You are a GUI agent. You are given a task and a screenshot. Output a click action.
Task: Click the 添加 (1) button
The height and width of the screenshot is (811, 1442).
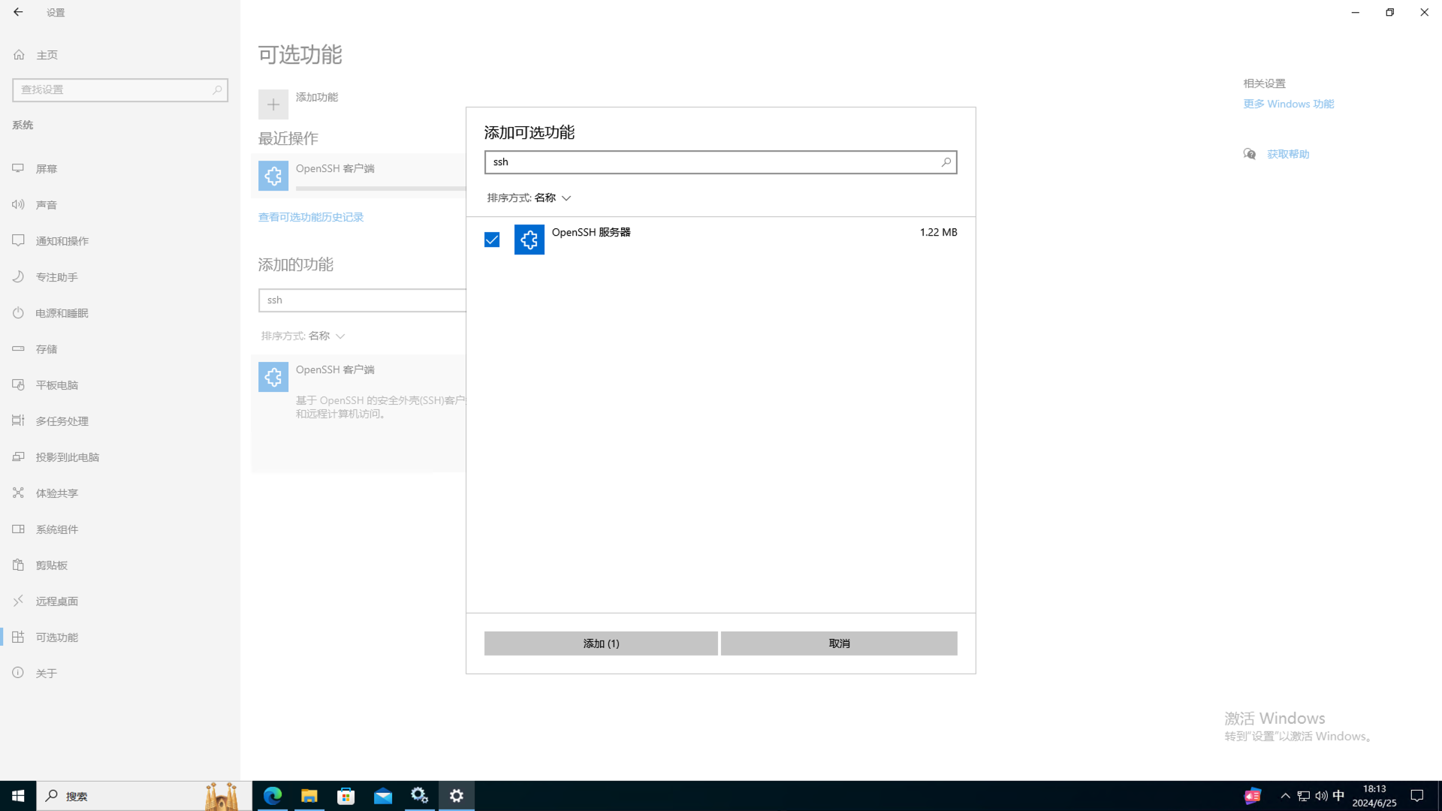click(x=601, y=644)
